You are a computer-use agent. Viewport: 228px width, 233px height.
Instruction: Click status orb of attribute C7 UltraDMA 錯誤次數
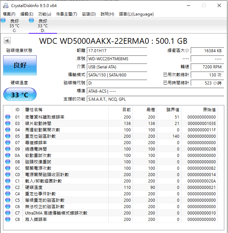[8, 213]
